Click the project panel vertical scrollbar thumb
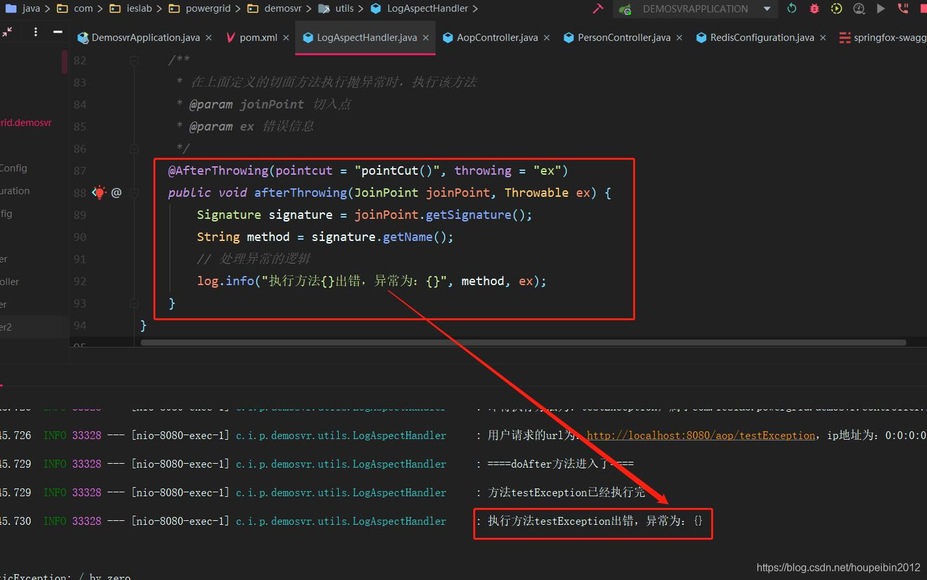Image resolution: width=927 pixels, height=580 pixels. 64,62
